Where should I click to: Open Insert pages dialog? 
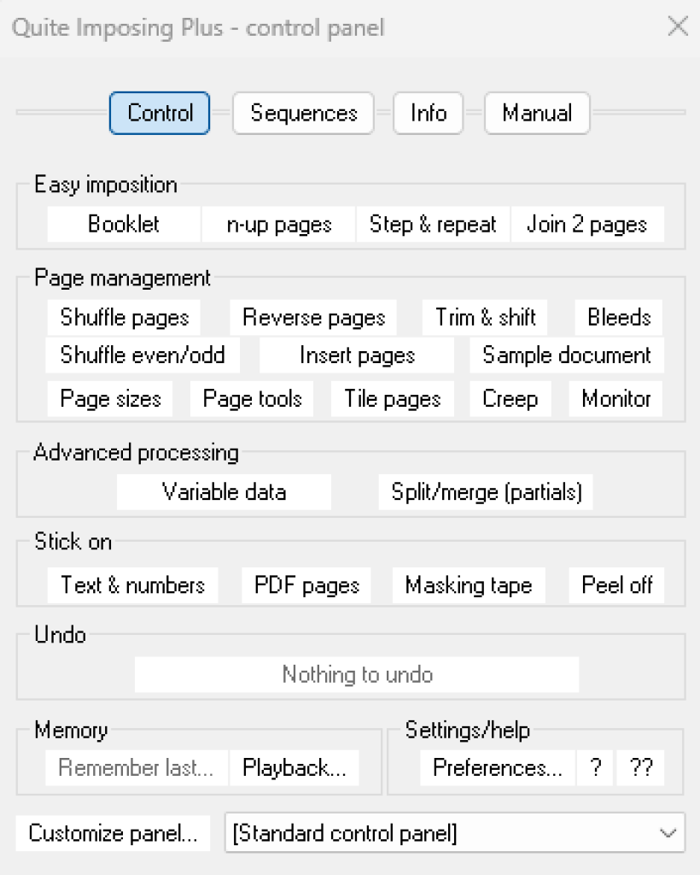(x=357, y=355)
